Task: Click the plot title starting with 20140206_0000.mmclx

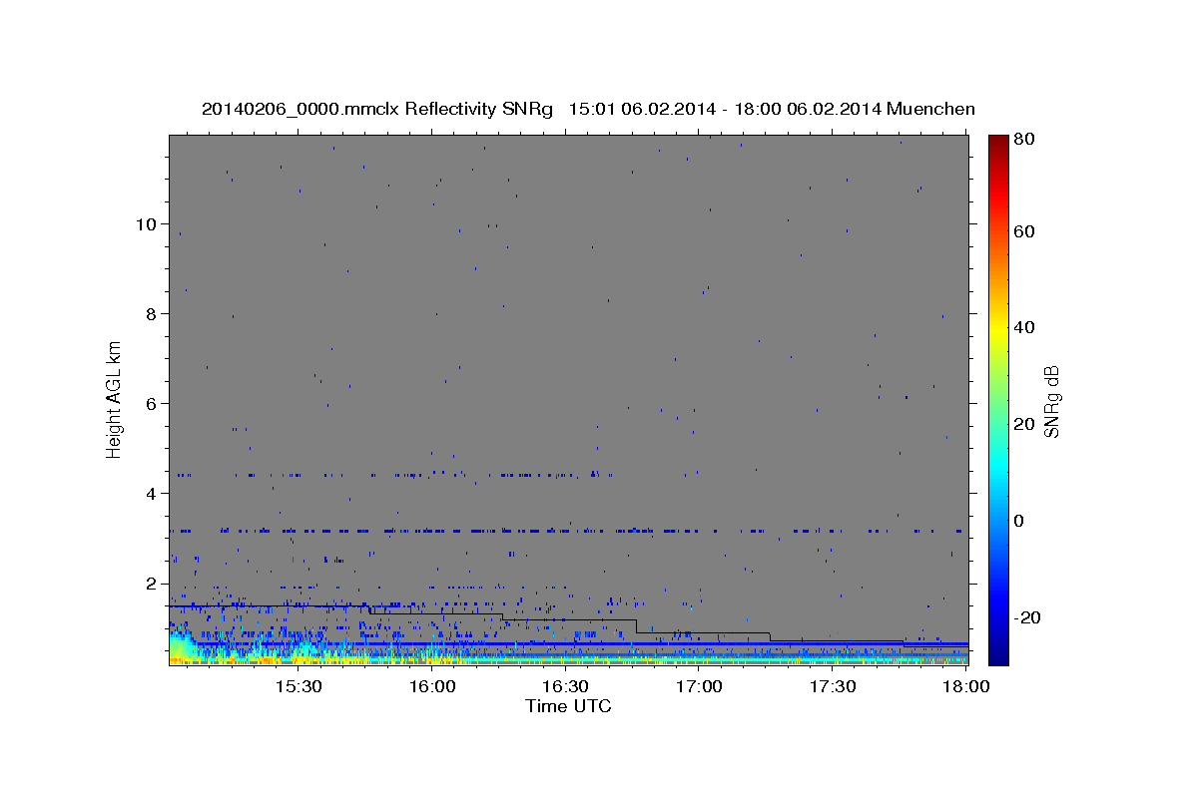Action: pos(588,110)
